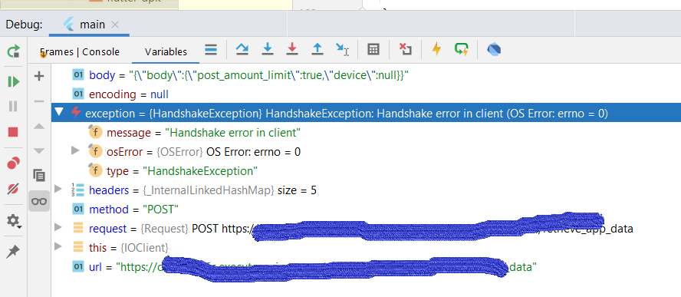This screenshot has height=297, width=681.
Task: Click the headers "size = 5" value
Action: point(297,190)
